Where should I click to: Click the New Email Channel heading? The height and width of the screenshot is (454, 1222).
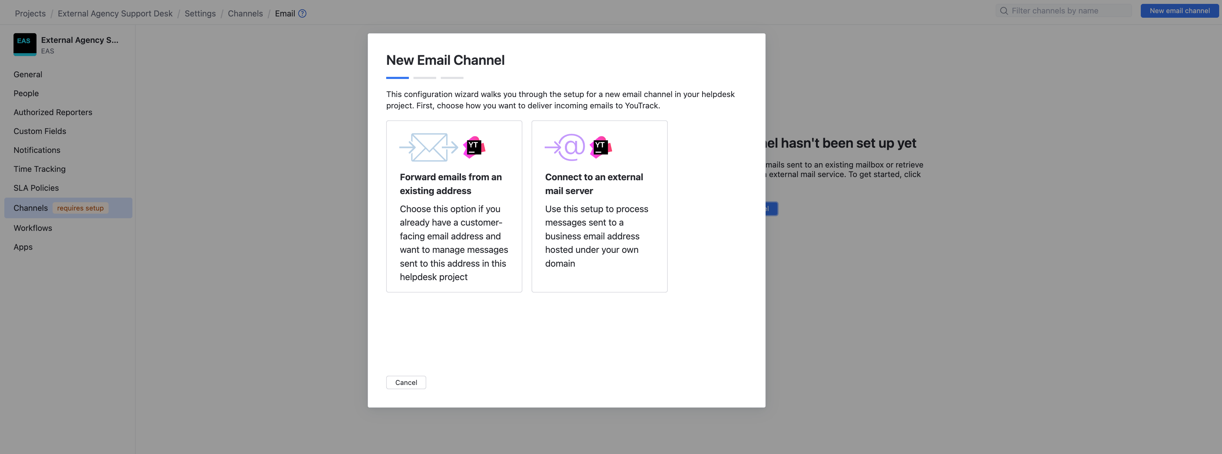point(445,60)
